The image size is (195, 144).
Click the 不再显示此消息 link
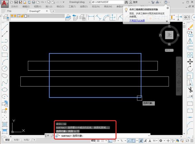pos(137,21)
